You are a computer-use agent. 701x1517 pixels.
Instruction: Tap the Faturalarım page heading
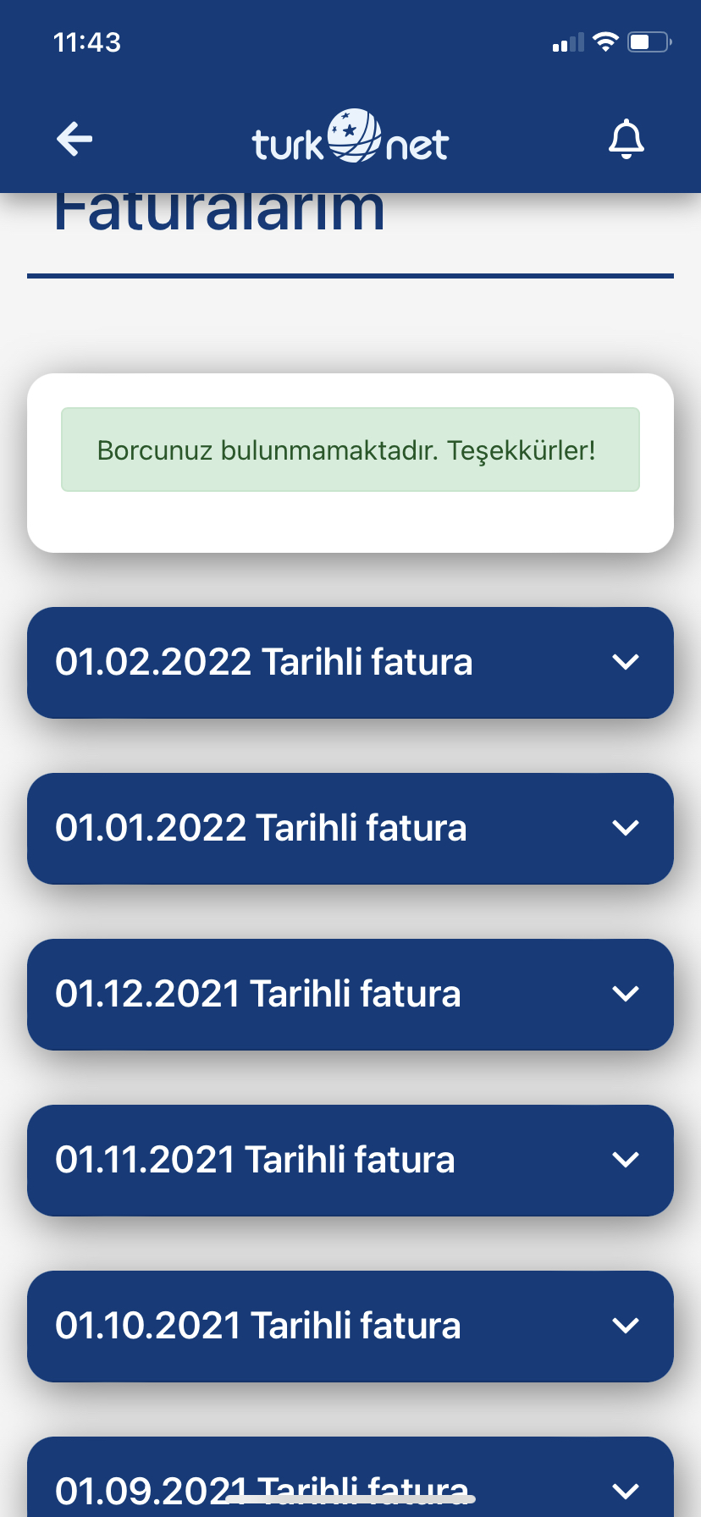tap(219, 213)
